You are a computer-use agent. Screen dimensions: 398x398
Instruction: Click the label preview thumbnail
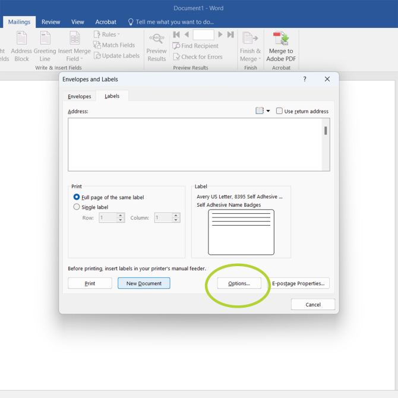241,232
